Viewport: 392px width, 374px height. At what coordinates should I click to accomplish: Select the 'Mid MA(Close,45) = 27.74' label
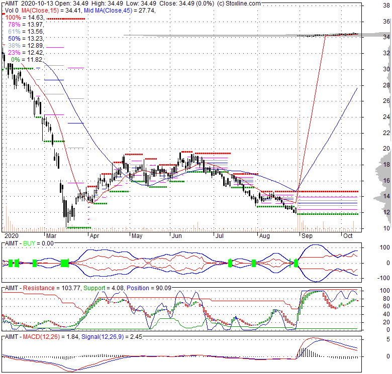pos(120,11)
